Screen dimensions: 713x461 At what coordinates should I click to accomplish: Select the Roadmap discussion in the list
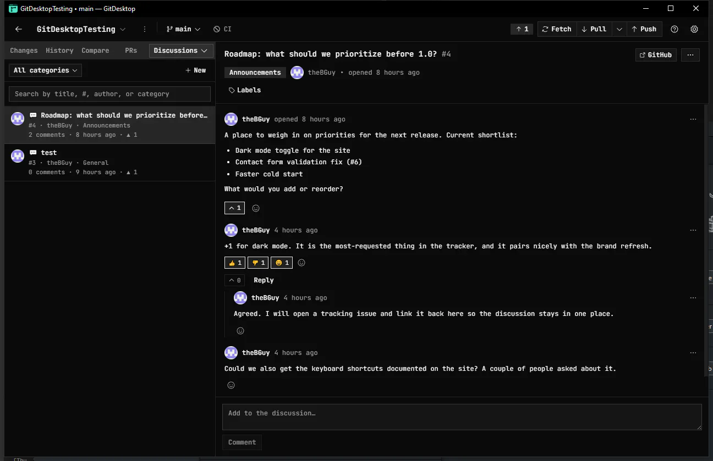click(110, 125)
